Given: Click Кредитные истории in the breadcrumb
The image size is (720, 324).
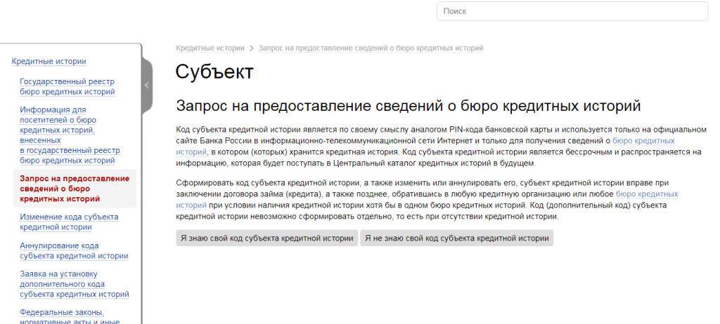Looking at the screenshot, I should pyautogui.click(x=210, y=48).
